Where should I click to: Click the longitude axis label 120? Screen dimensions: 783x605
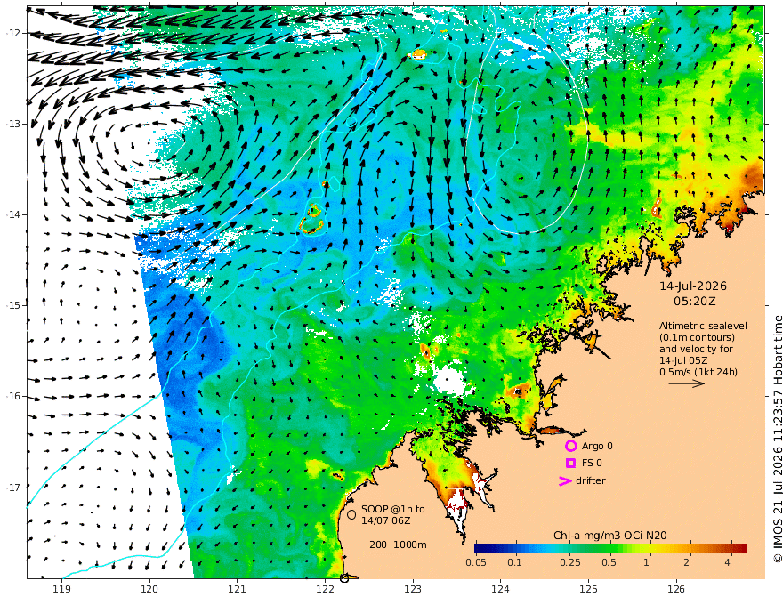point(149,589)
